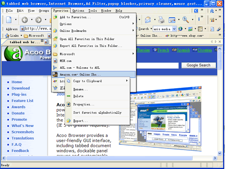The image size is (225, 169).
Task: Choose Rename... from the context menu
Action: tap(98, 89)
